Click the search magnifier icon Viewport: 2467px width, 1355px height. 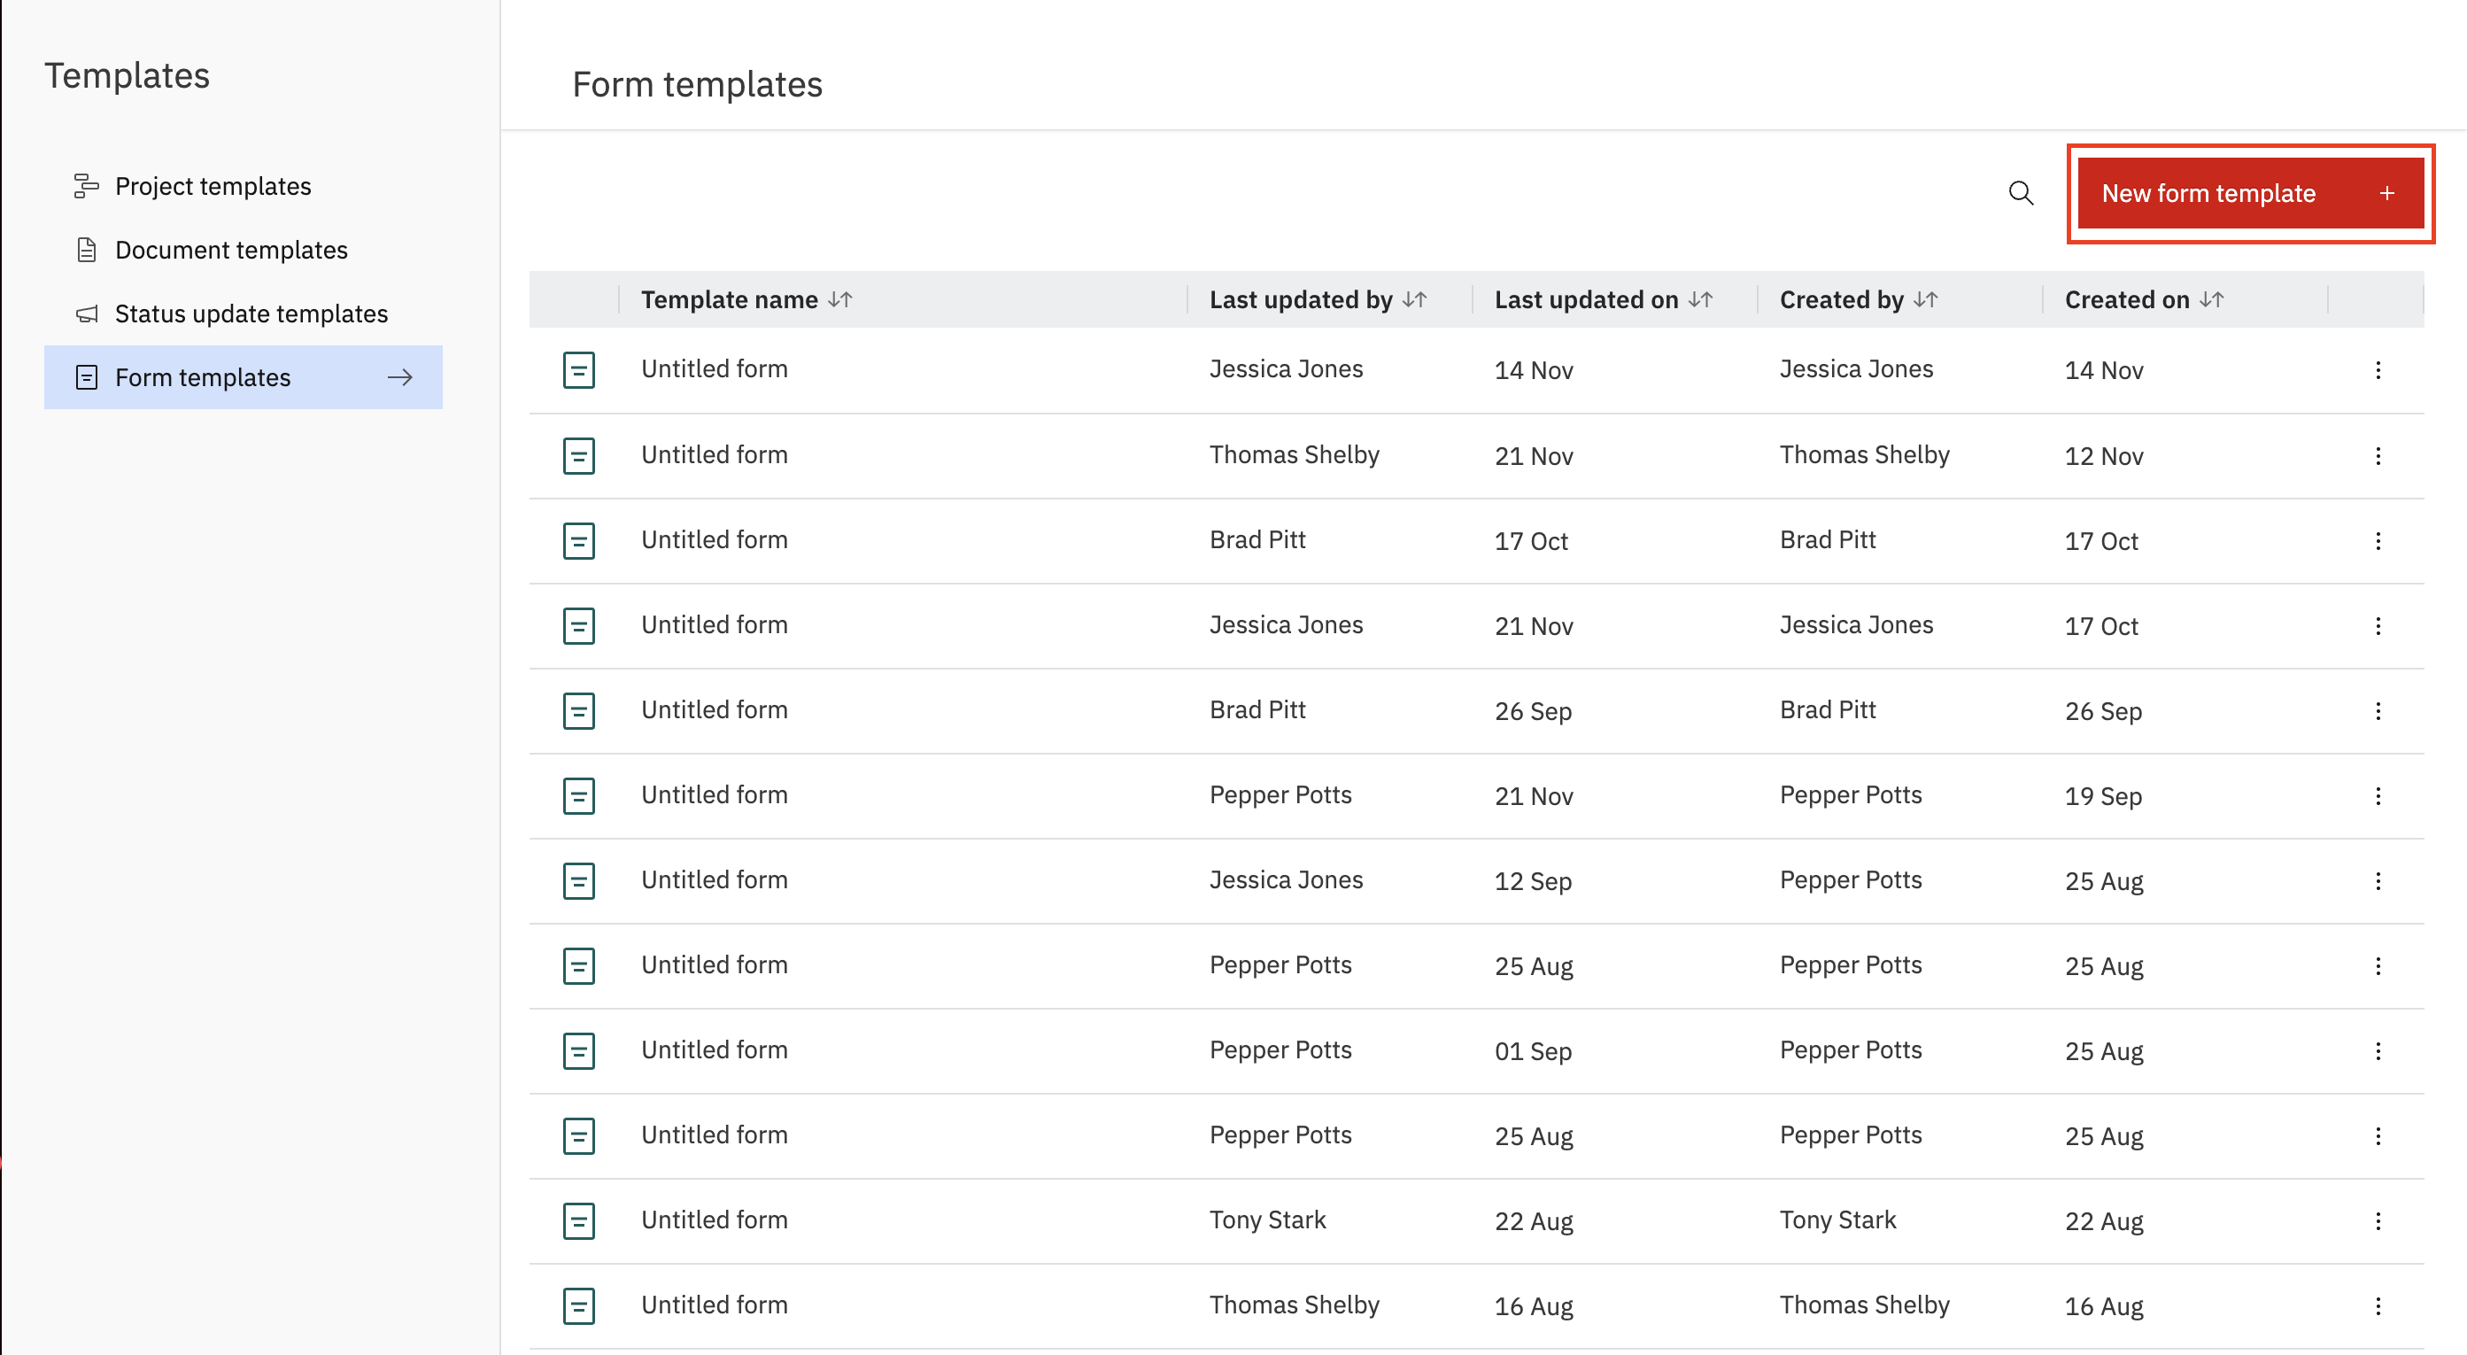coord(2020,193)
